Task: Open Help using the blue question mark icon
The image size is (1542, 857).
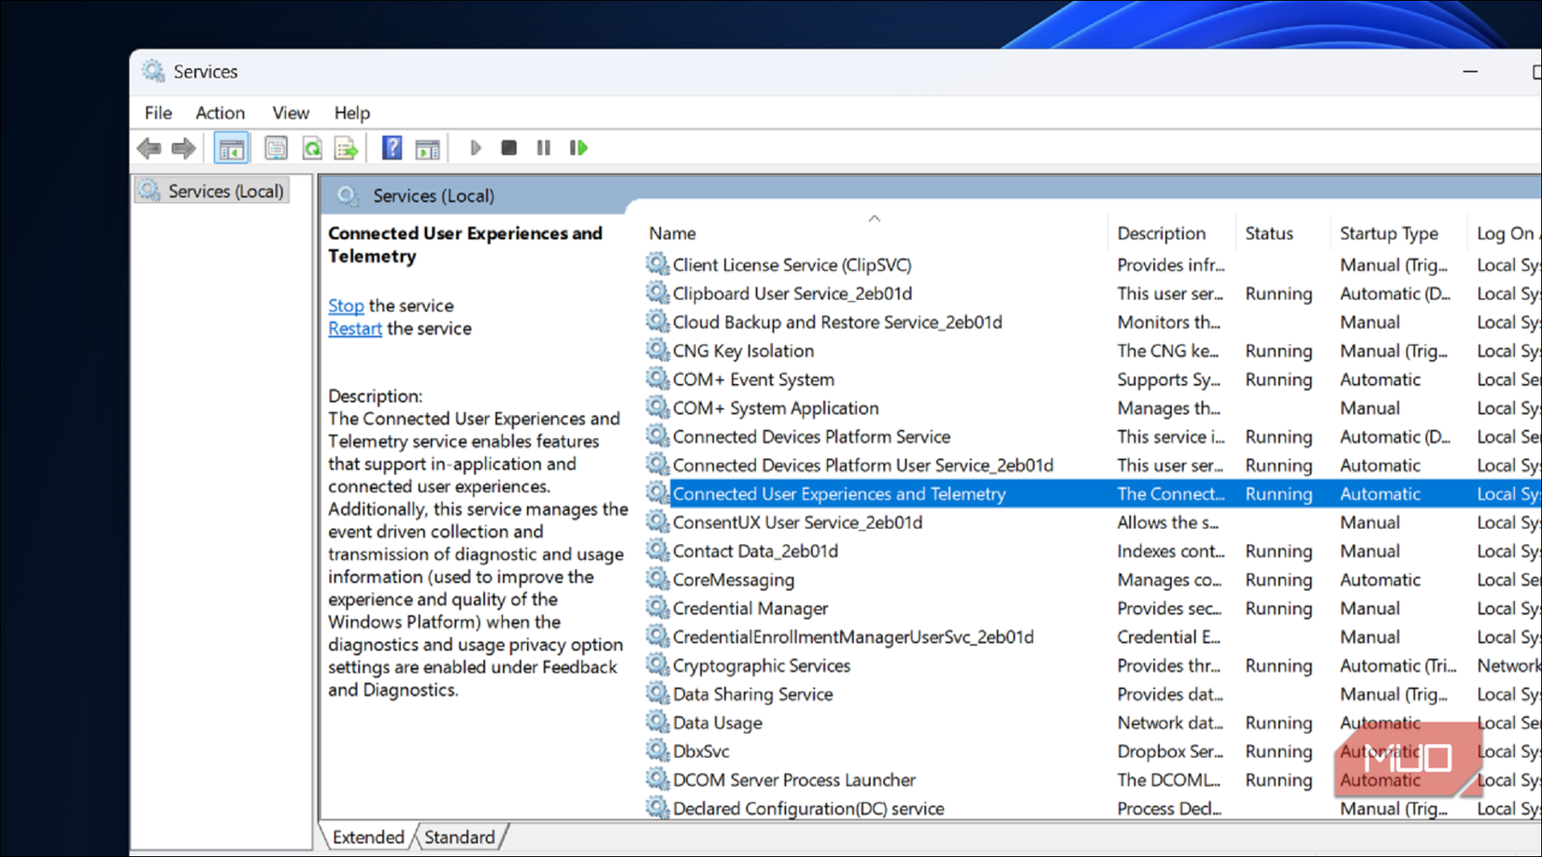Action: [x=391, y=147]
